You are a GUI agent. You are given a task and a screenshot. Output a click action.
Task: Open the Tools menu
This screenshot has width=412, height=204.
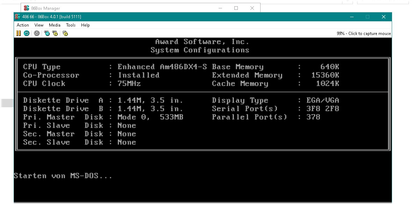(x=71, y=25)
